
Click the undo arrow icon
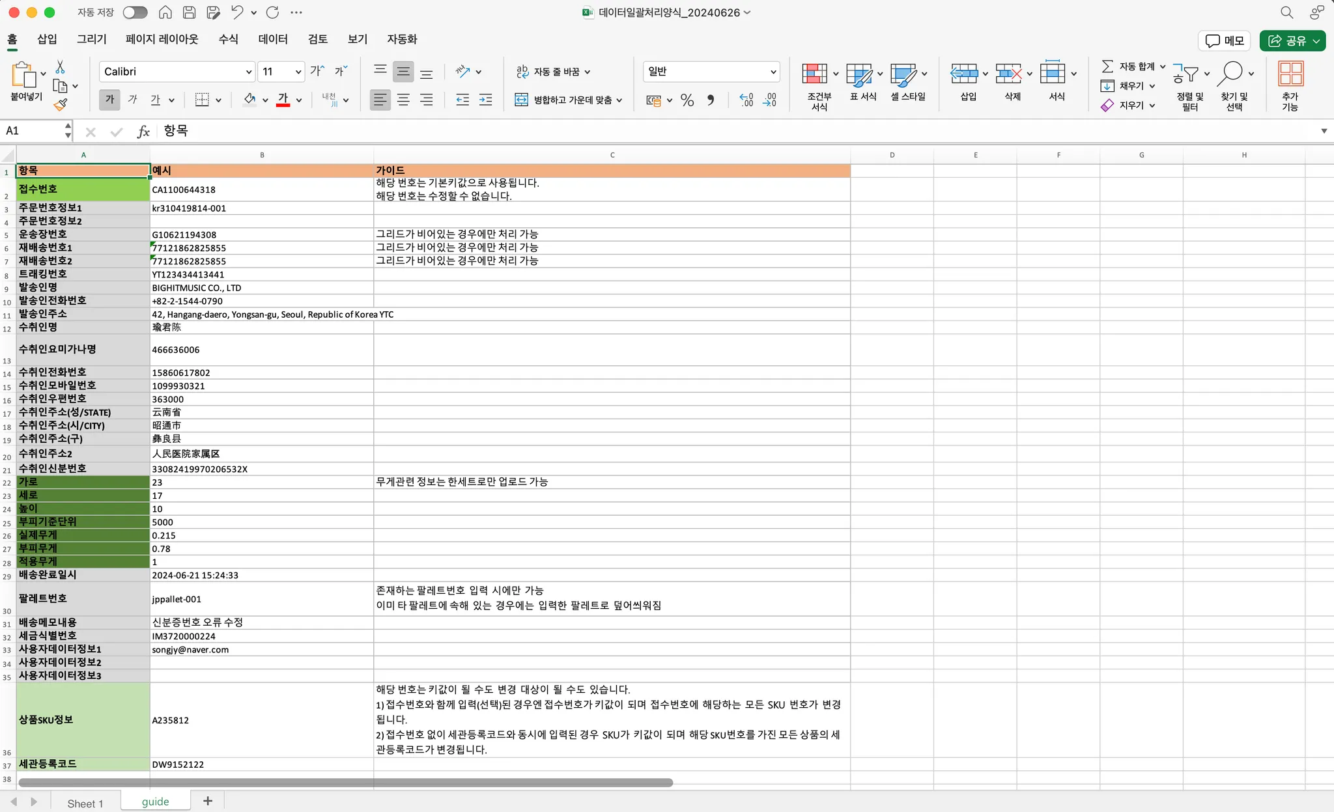tap(237, 12)
